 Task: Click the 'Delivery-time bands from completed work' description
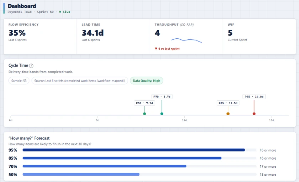(41, 72)
